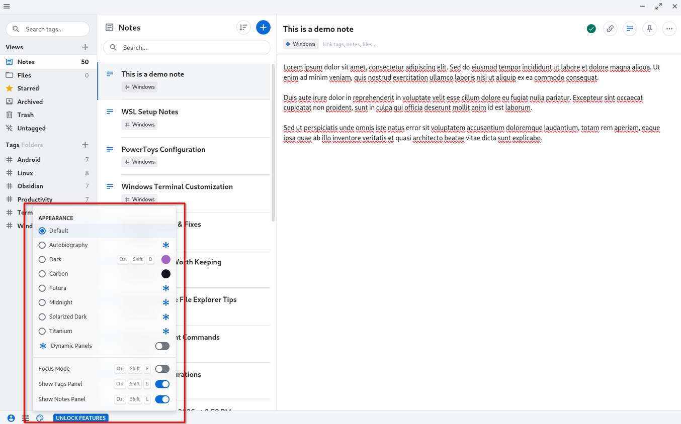
Task: Select the Dark theme radio button
Action: point(42,259)
